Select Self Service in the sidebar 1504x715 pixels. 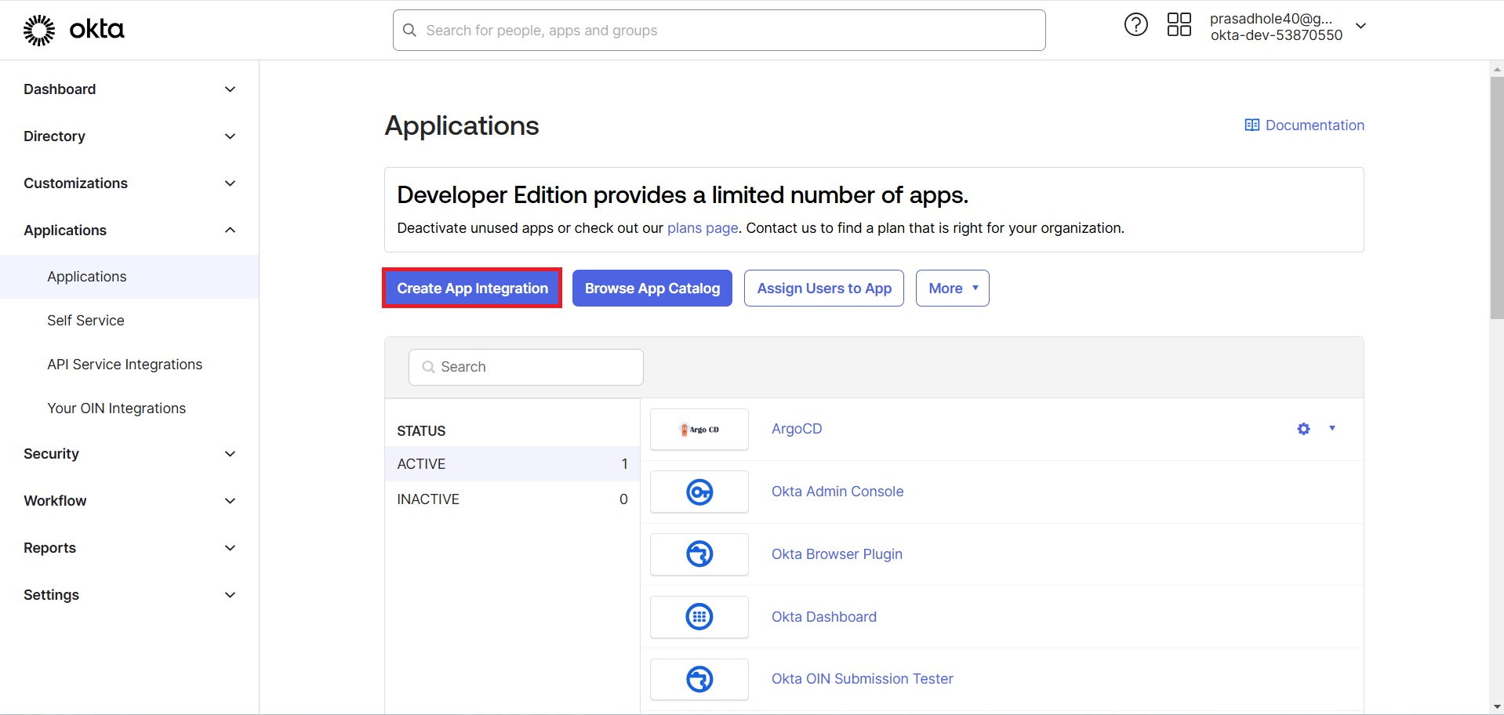pos(85,320)
